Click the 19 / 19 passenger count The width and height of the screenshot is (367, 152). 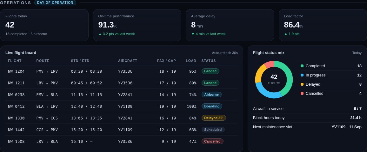coord(168,106)
